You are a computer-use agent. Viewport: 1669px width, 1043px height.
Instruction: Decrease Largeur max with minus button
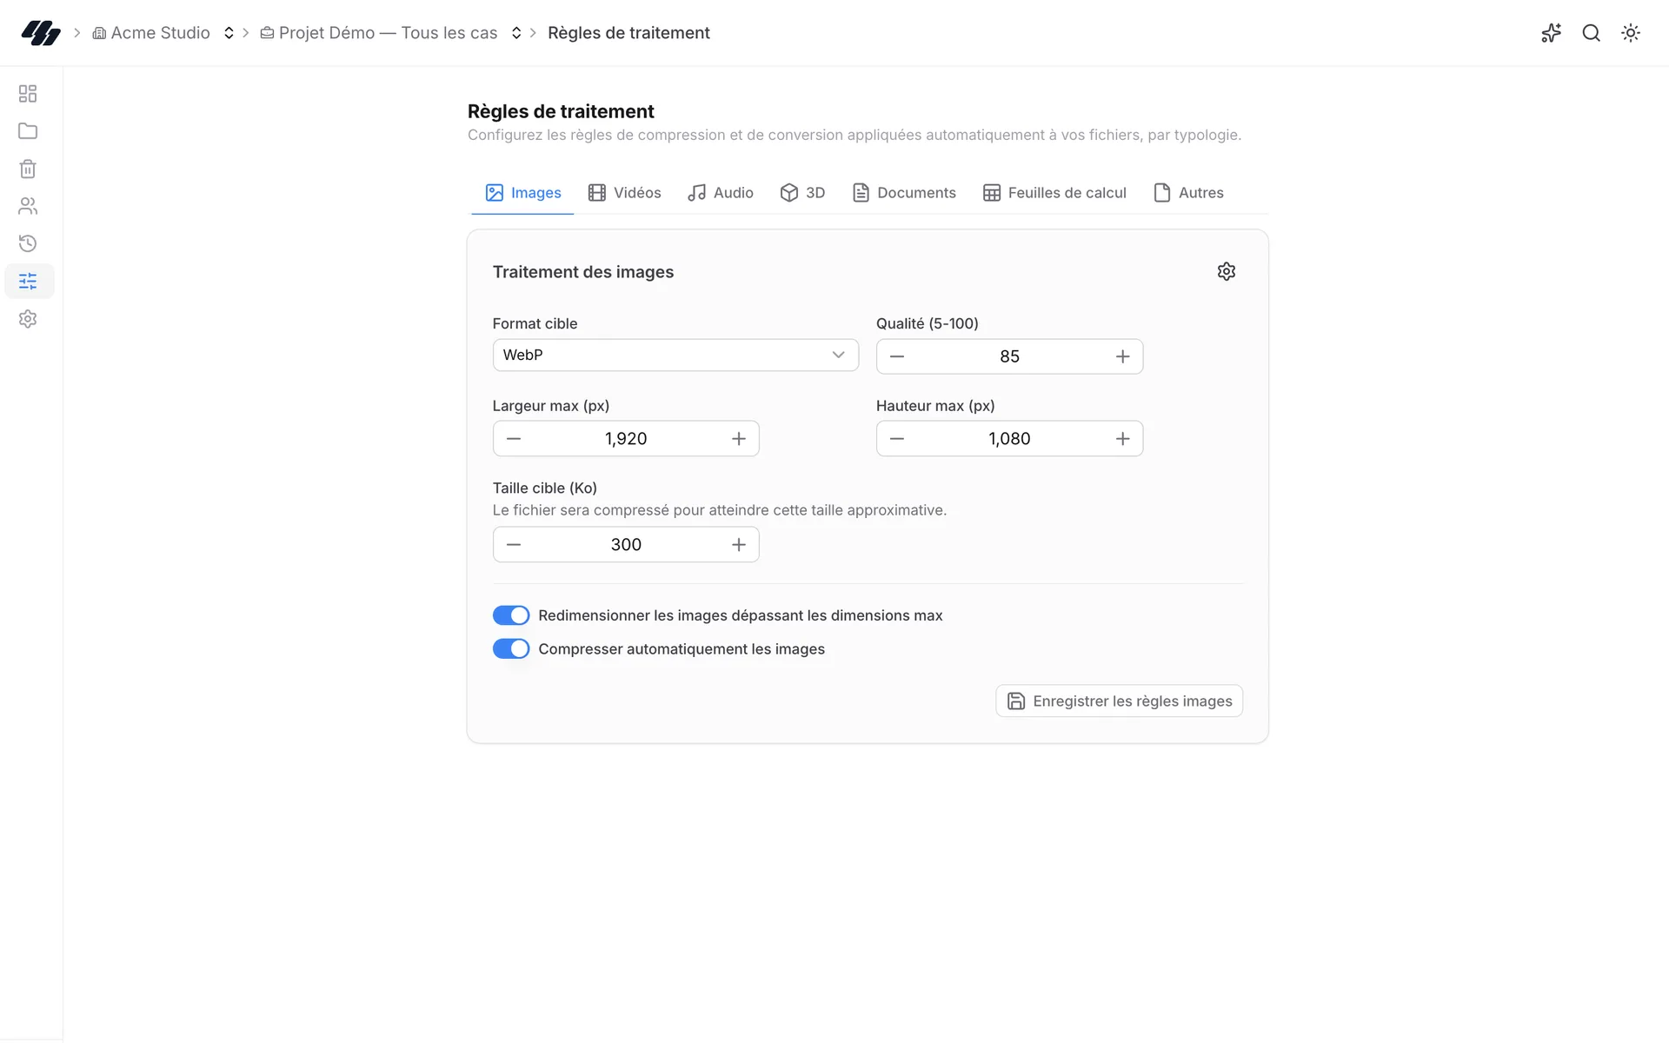tap(514, 439)
